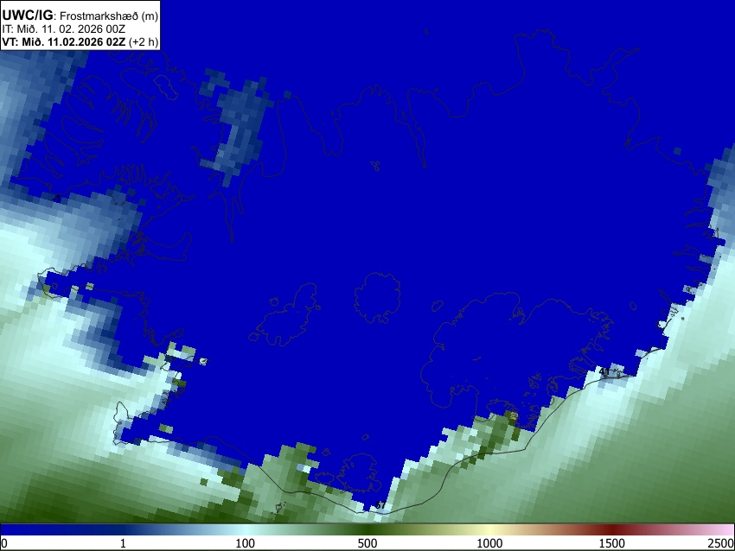735x551 pixels.
Task: Click the '2500' label on the color scale
Action: click(722, 543)
